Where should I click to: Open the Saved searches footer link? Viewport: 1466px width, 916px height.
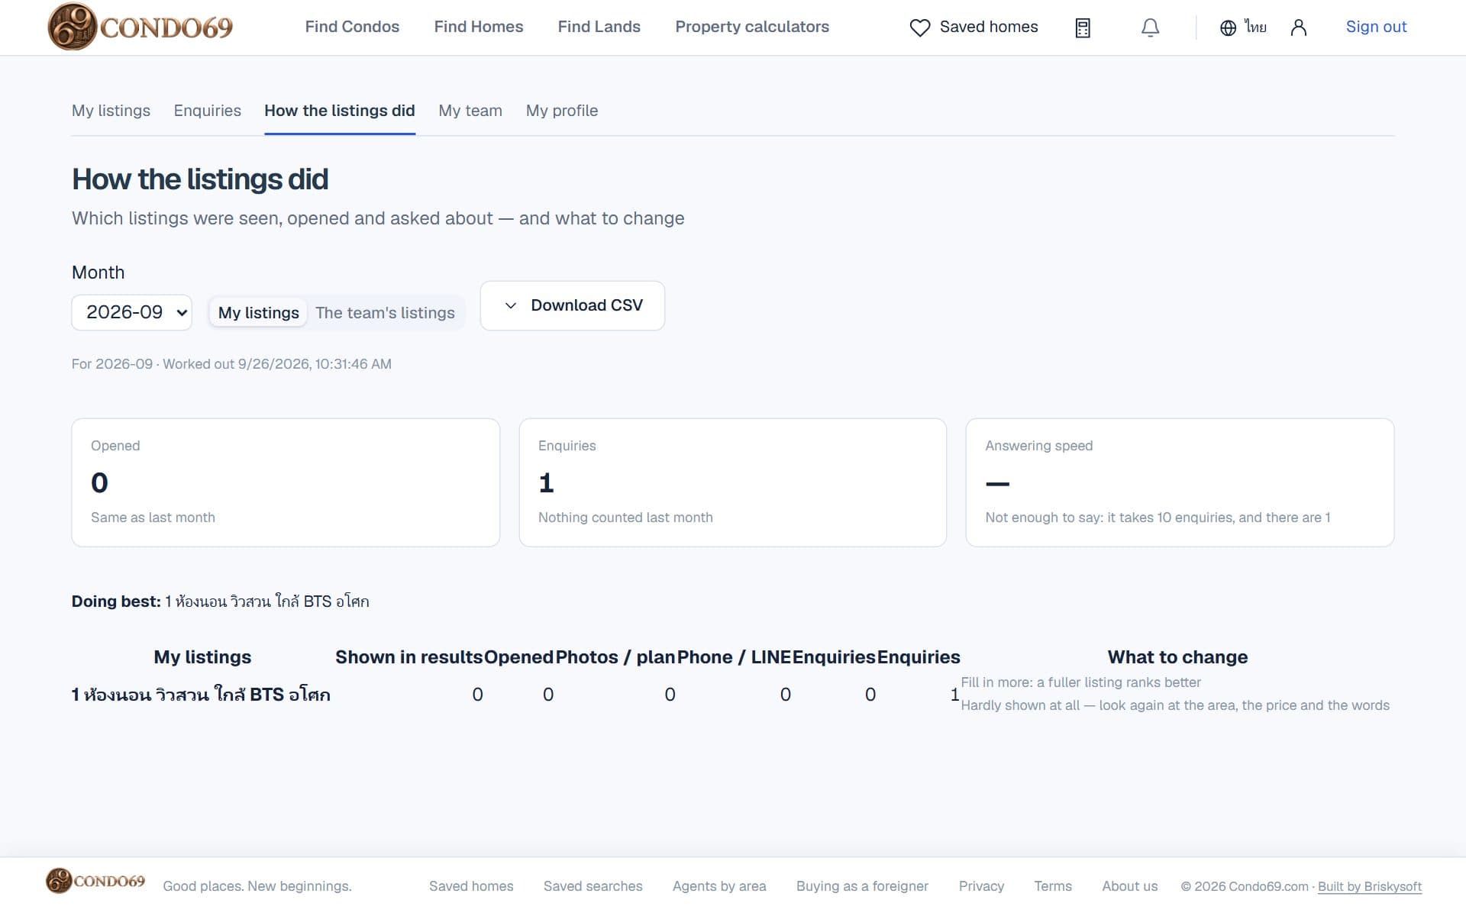593,886
